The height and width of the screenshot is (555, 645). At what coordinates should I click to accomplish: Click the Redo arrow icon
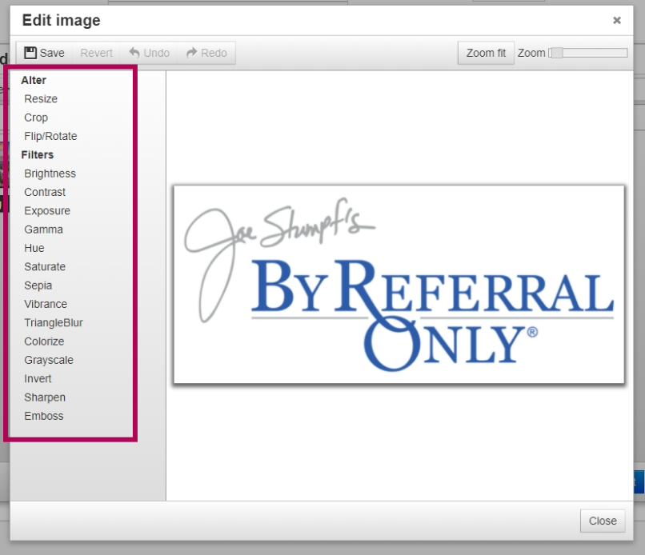click(x=192, y=53)
